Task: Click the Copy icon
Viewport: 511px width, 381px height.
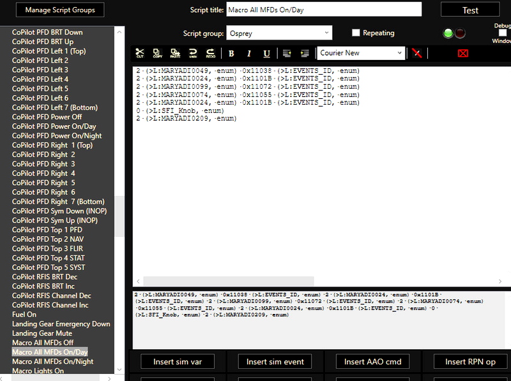Action: coord(156,53)
